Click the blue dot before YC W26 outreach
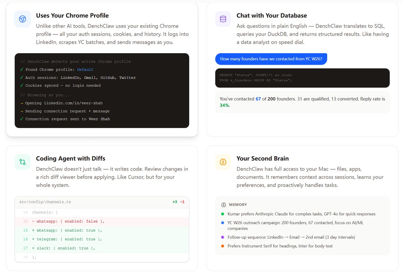403x275 pixels. pyautogui.click(x=223, y=223)
